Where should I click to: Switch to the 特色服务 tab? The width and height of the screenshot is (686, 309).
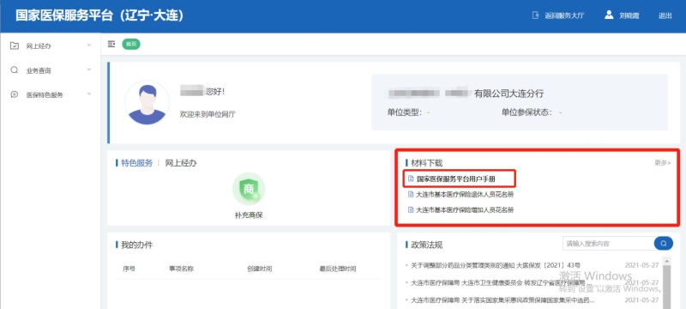tap(137, 163)
